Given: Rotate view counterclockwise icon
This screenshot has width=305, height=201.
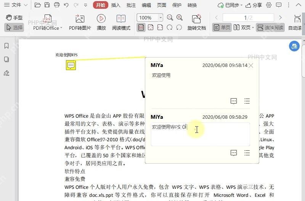Looking at the screenshot, I should [179, 27].
